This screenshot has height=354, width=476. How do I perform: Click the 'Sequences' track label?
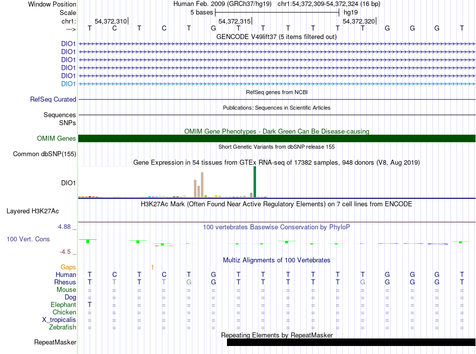point(60,115)
